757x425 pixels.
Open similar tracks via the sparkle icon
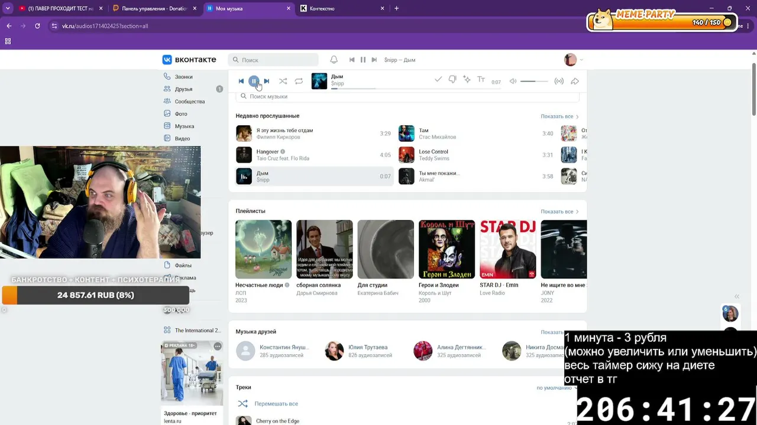pyautogui.click(x=467, y=79)
